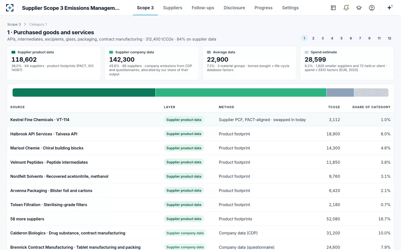
Task: Switch to the Scope 3 tab
Action: [x=145, y=8]
